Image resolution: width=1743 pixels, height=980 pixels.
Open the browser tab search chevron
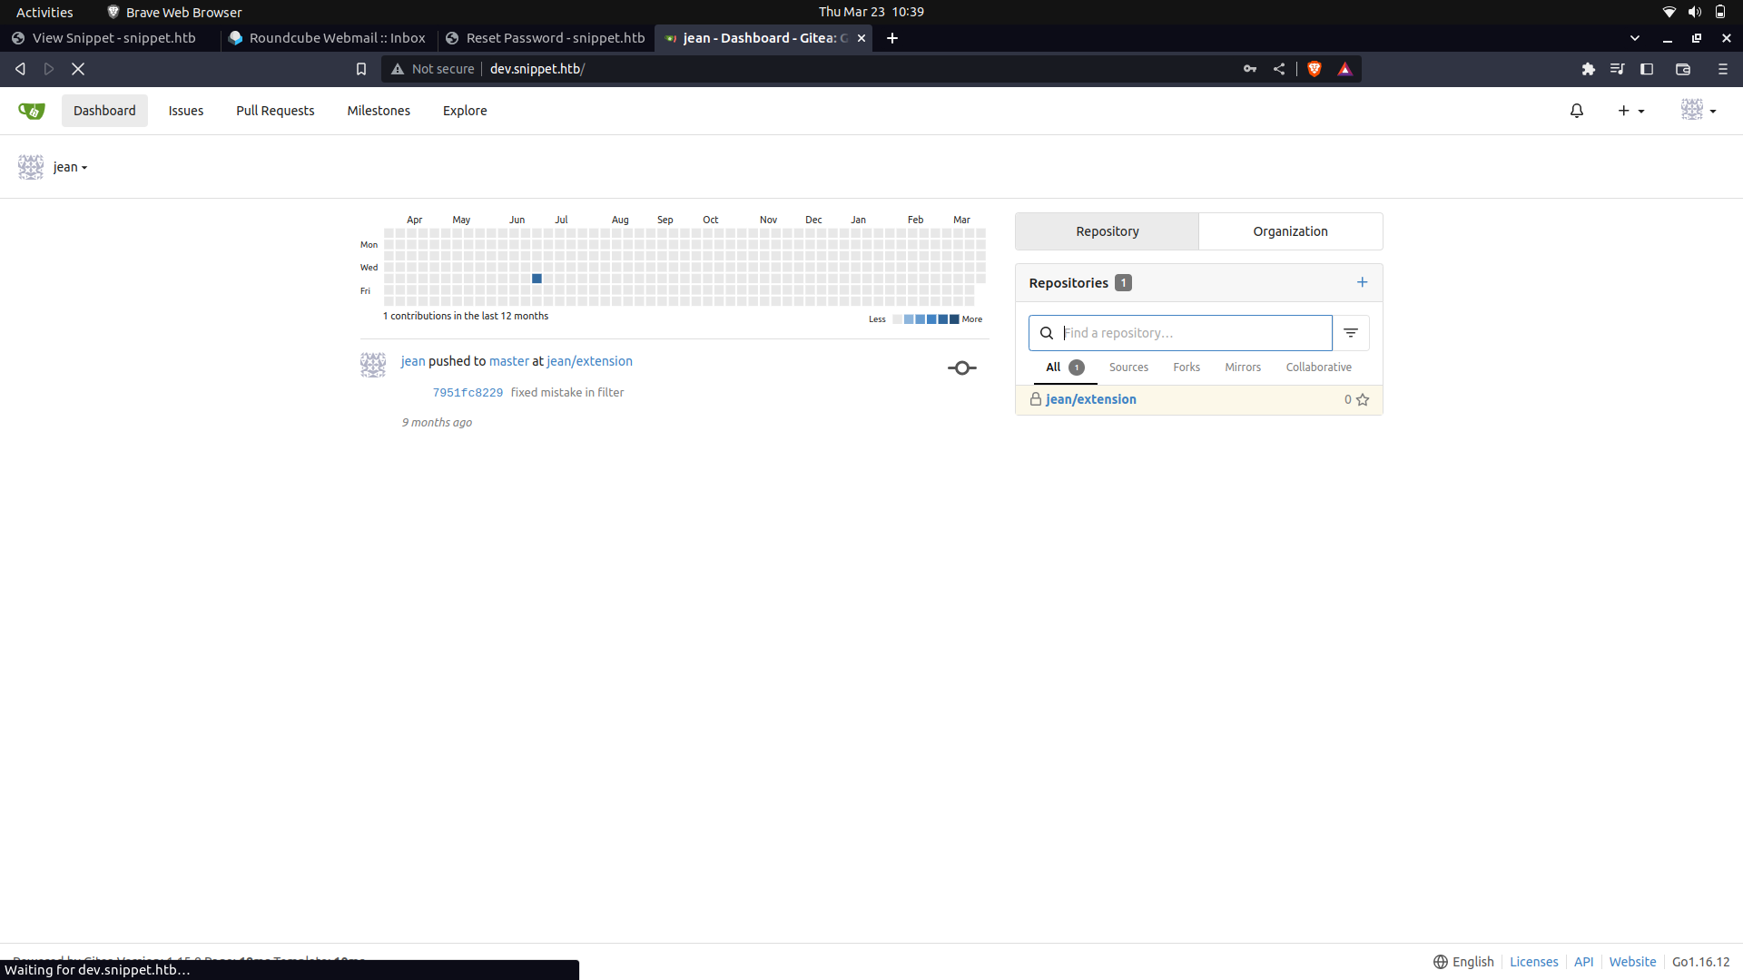[1635, 38]
